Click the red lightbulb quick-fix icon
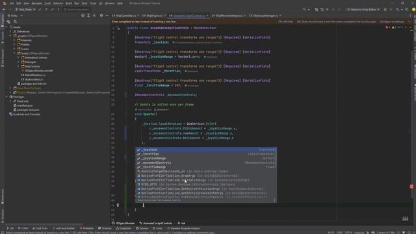 [118, 205]
